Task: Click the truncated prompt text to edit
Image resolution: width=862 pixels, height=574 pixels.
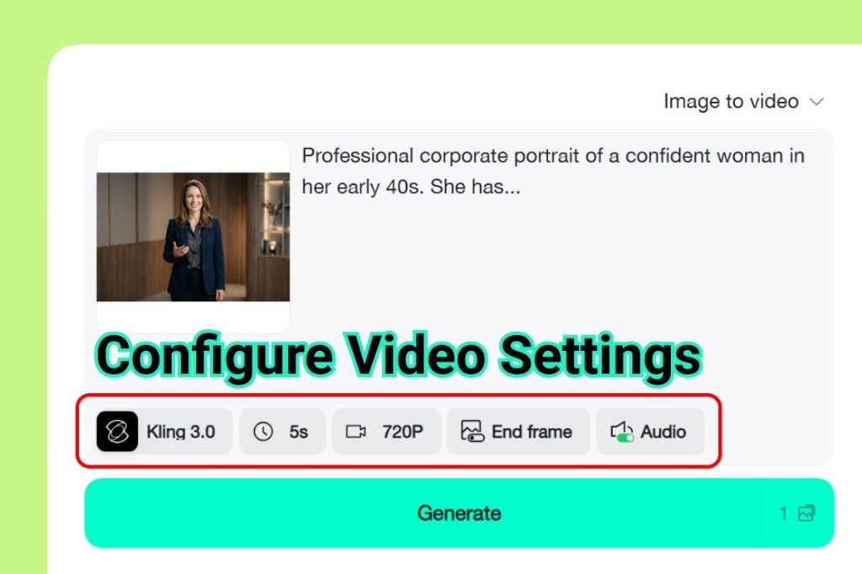Action: pos(553,171)
